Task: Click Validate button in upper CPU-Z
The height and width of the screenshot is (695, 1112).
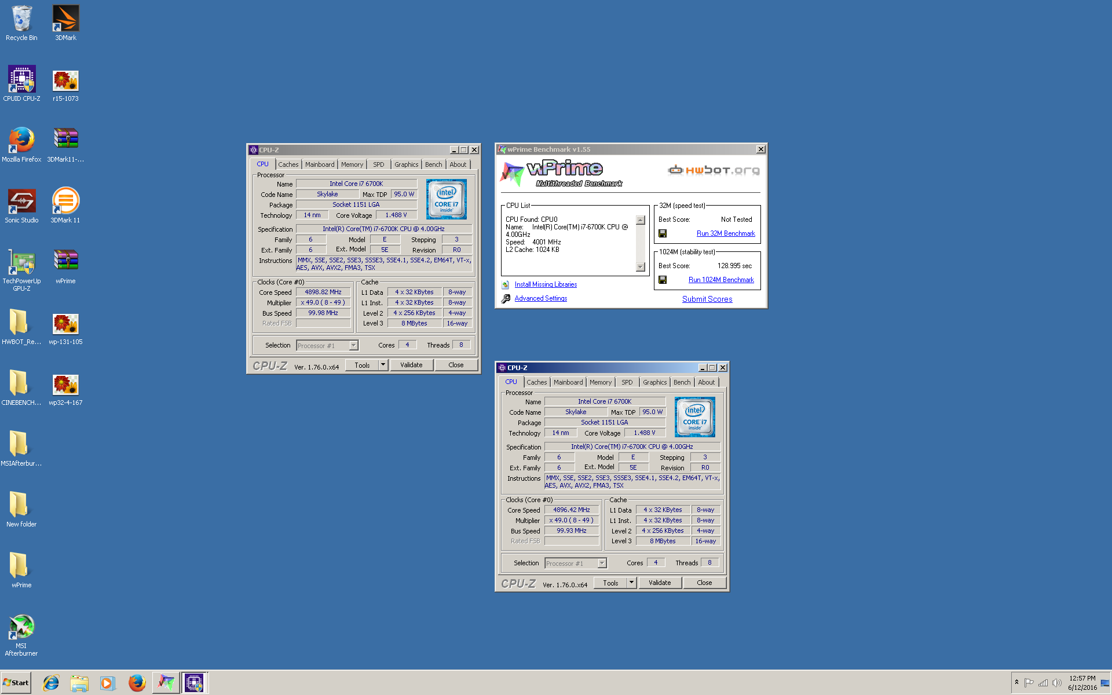Action: click(411, 365)
